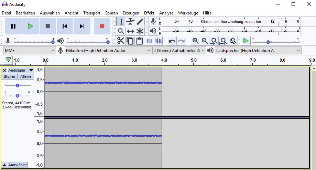
Task: Copy the selection with the Copy icon
Action: pyautogui.click(x=130, y=41)
